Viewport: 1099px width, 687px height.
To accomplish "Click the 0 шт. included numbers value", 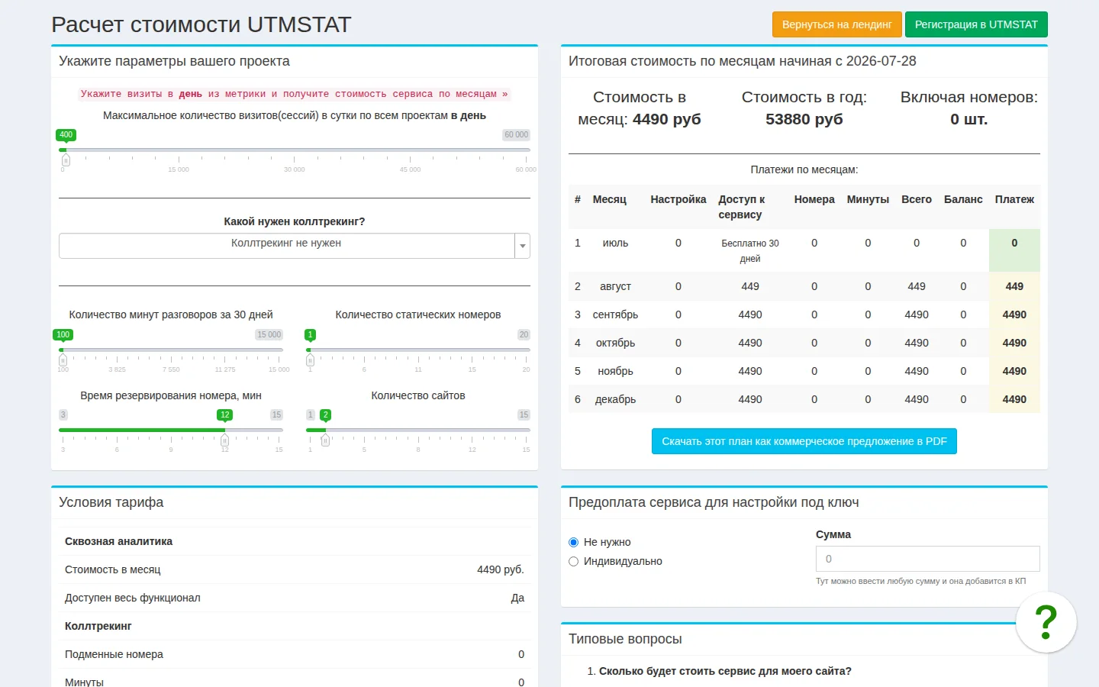I will coord(968,119).
